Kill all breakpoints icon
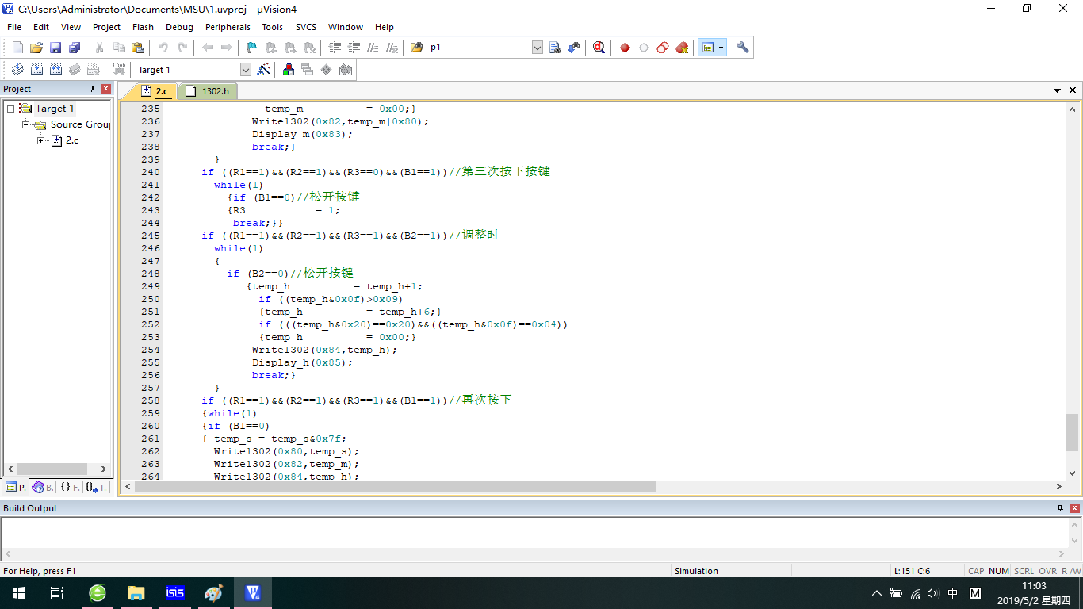 (x=682, y=48)
